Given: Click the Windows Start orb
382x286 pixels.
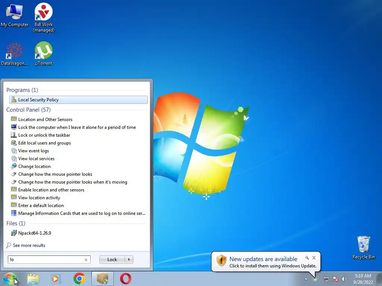Looking at the screenshot, I should click(x=10, y=279).
